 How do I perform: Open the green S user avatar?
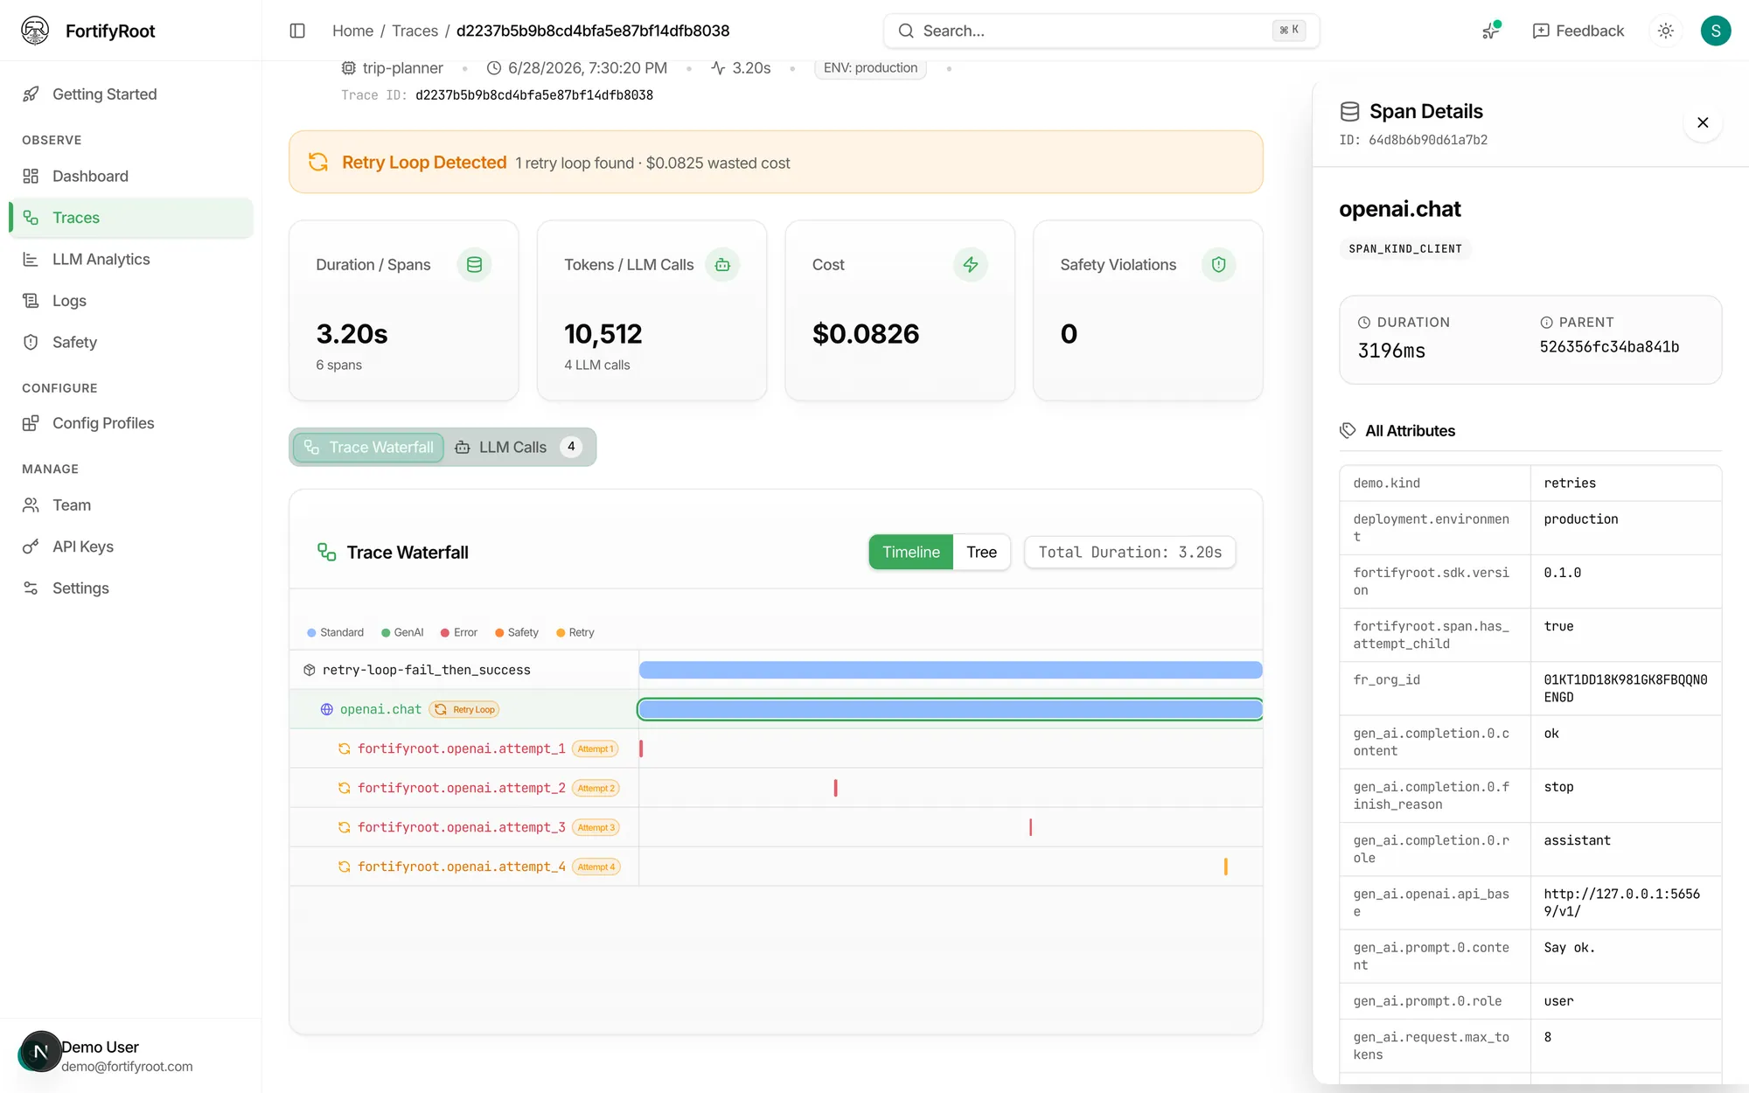1716,31
